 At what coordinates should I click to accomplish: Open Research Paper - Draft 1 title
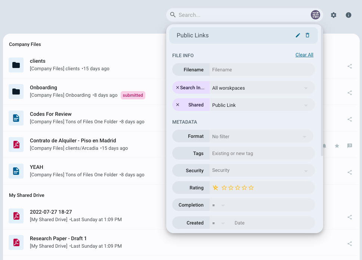[x=58, y=239]
